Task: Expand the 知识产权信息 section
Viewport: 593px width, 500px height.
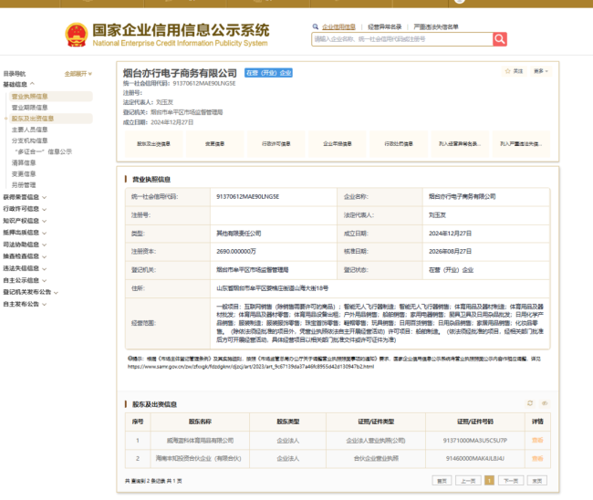Action: [x=25, y=221]
